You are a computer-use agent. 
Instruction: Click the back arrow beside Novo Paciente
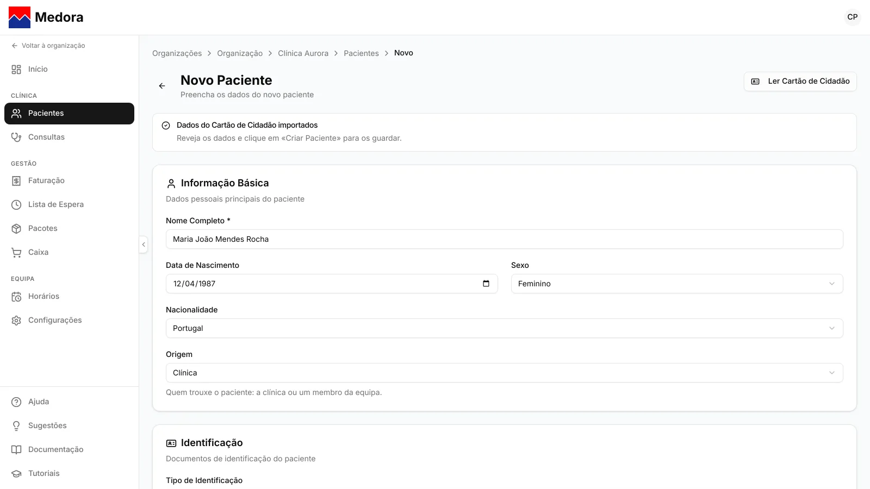pos(162,86)
